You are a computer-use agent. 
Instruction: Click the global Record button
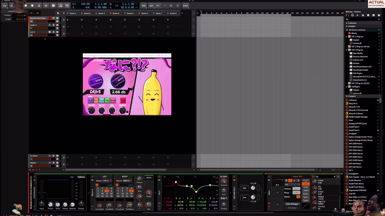(32, 5)
